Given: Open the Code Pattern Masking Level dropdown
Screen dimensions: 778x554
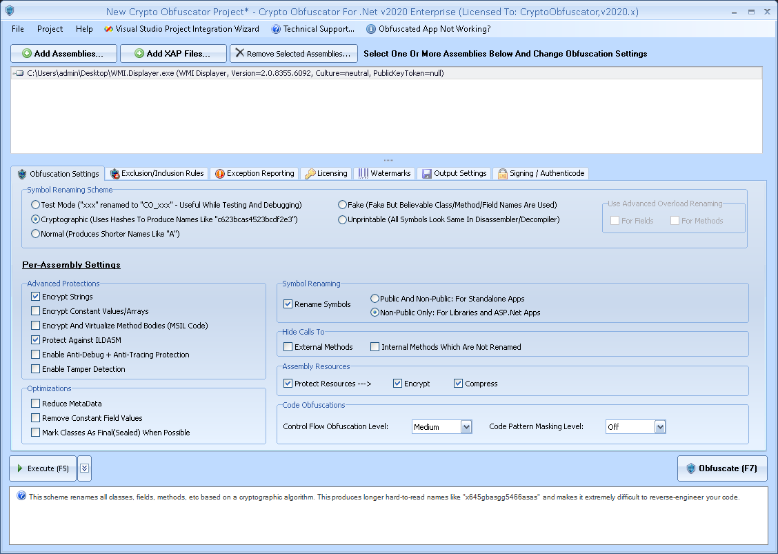Looking at the screenshot, I should (x=659, y=427).
